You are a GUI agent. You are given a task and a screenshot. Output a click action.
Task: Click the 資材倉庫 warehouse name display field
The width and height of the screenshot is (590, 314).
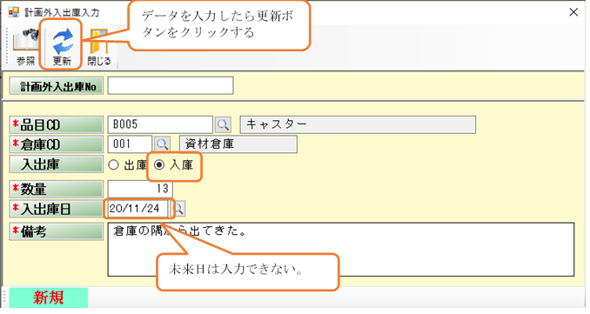click(x=238, y=144)
